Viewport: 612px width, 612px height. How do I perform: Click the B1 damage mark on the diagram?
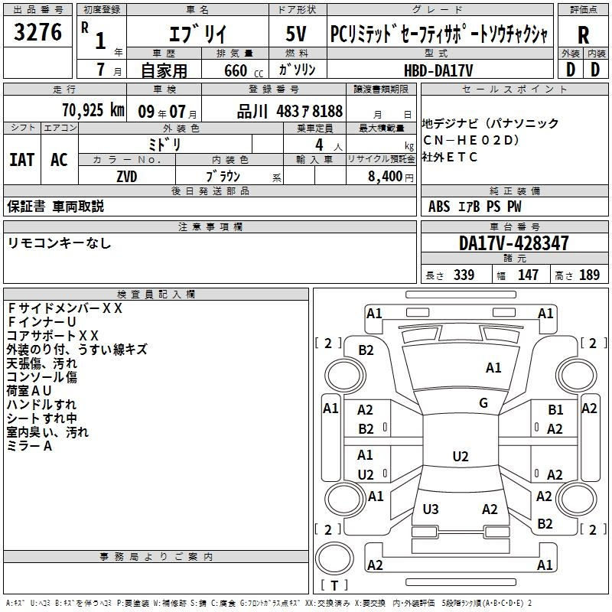(555, 411)
